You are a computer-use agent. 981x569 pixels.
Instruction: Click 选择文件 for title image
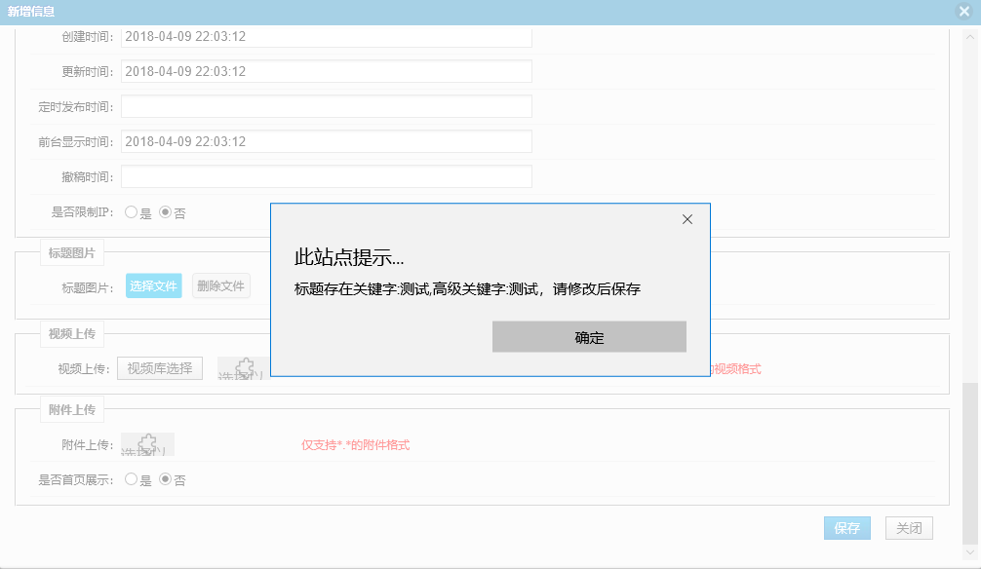point(153,285)
